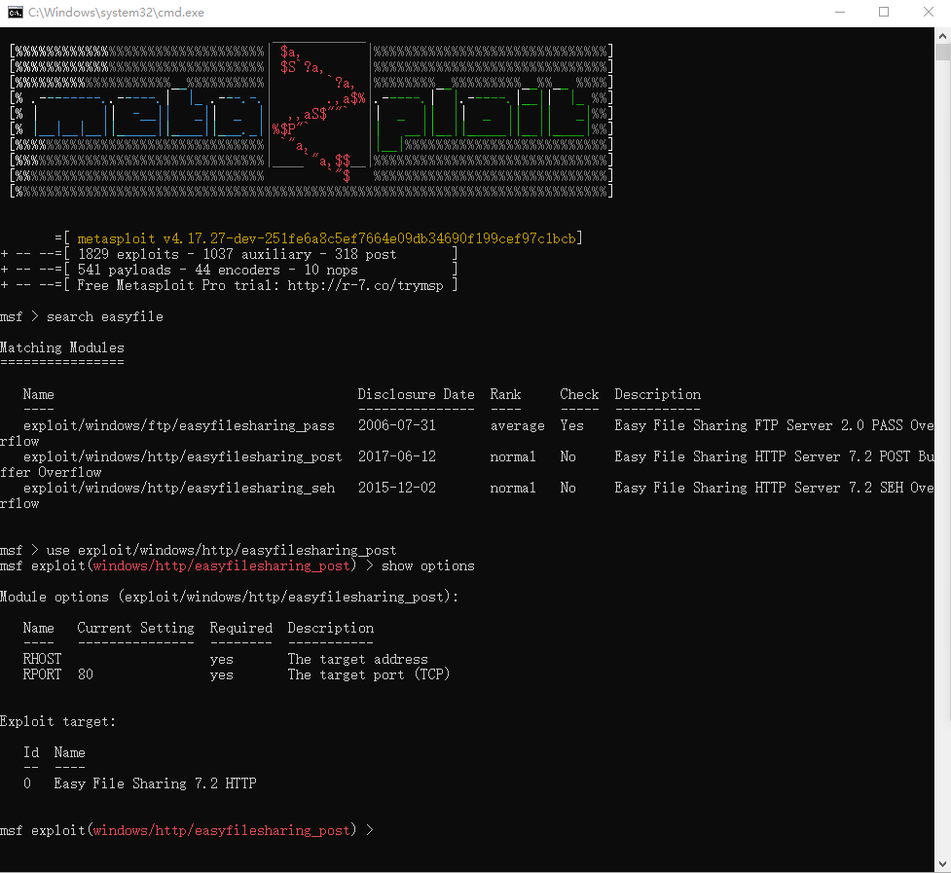951x873 pixels.
Task: Click the date 2006-07-31
Action: pos(396,425)
